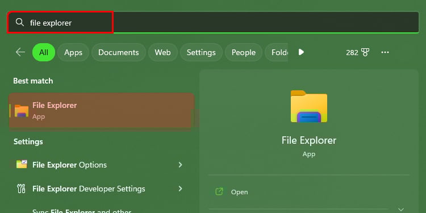Switch to the Folders filter tab

[277, 52]
